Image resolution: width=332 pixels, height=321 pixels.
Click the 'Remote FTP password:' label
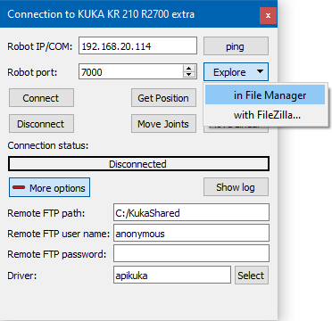pyautogui.click(x=57, y=254)
